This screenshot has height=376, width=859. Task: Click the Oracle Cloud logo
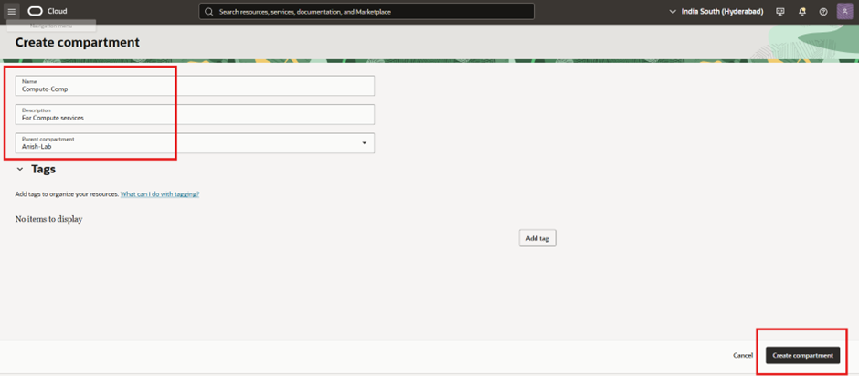click(x=36, y=11)
